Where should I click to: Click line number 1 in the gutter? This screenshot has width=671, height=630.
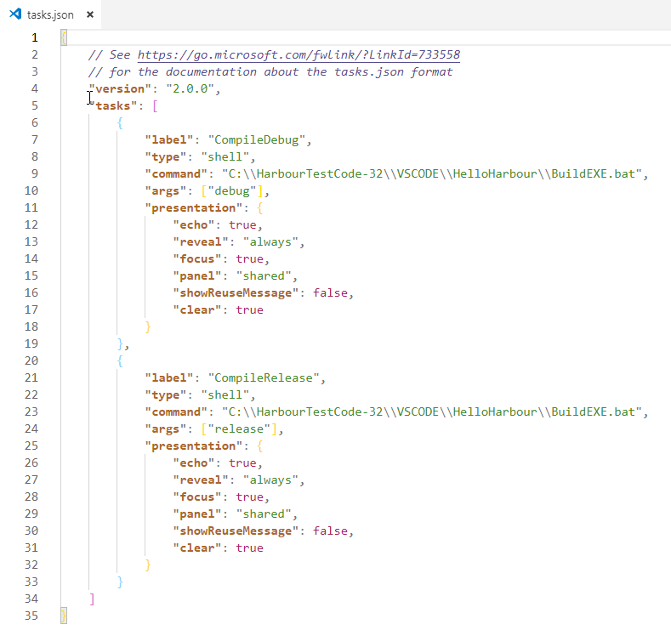(x=34, y=37)
